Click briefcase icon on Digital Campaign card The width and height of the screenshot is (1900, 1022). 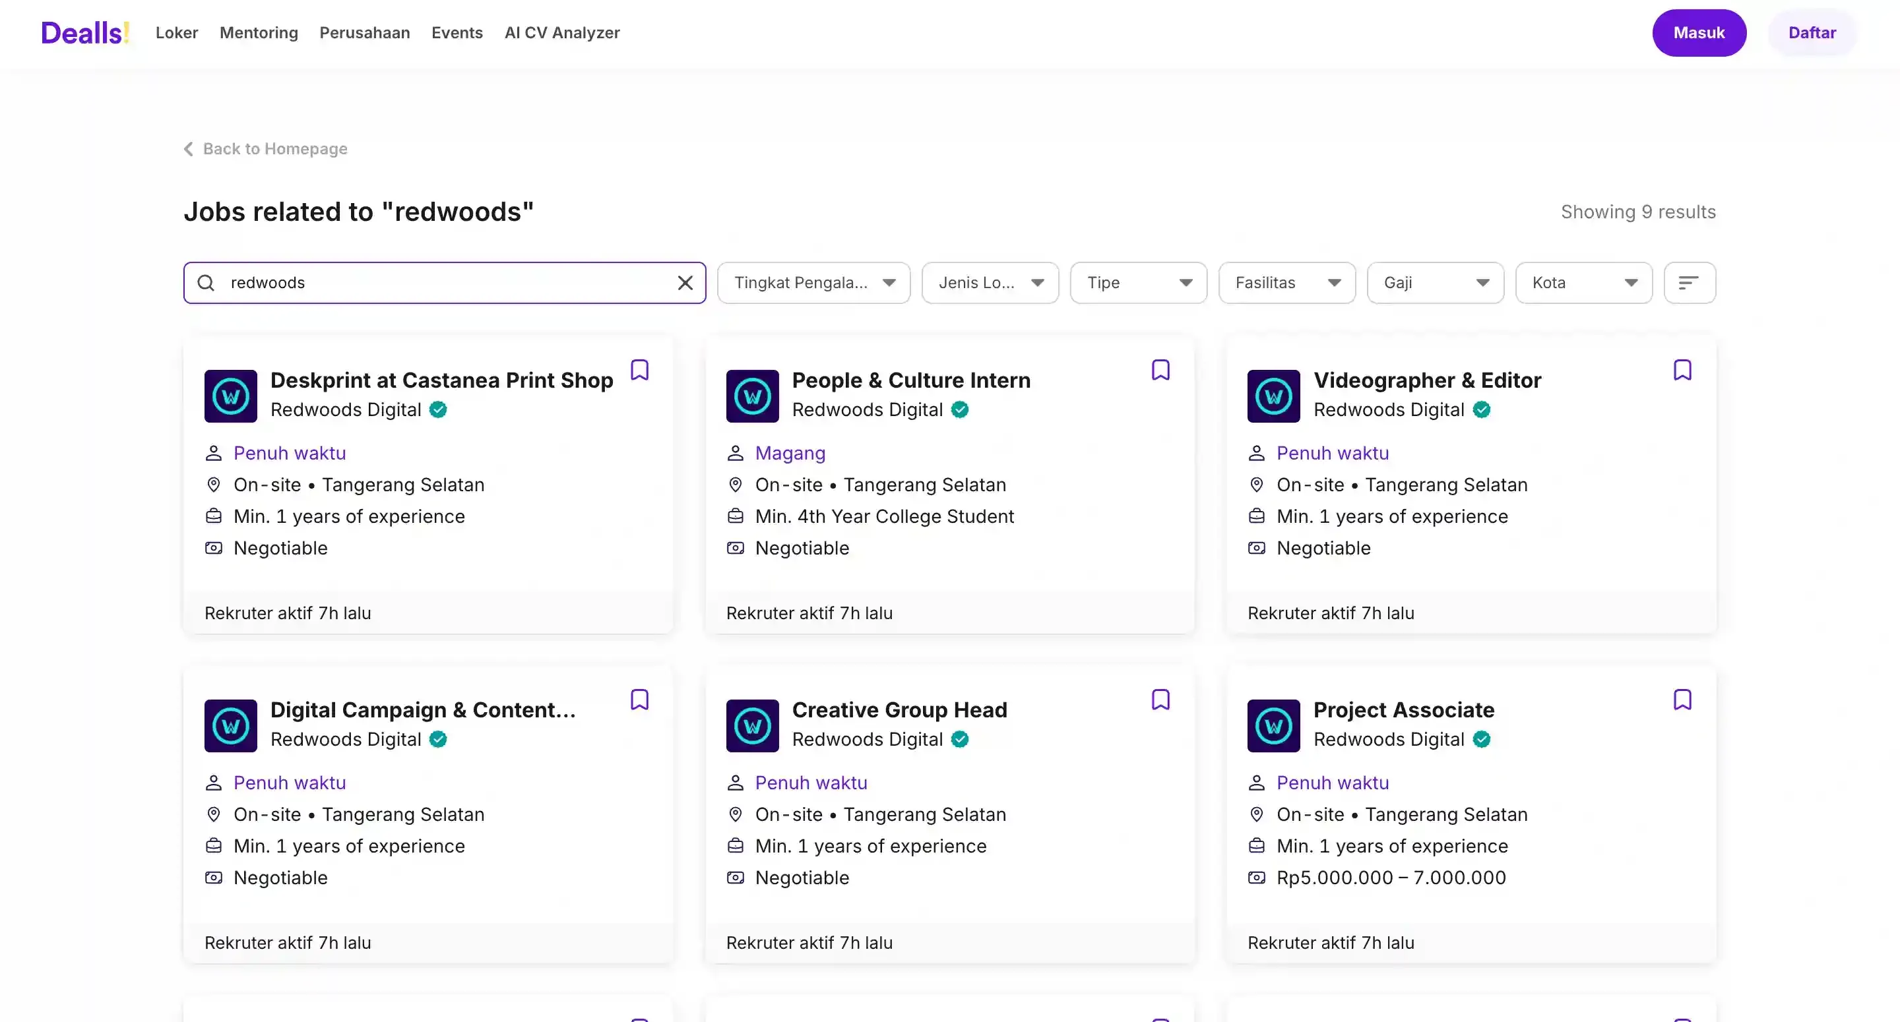pos(213,846)
